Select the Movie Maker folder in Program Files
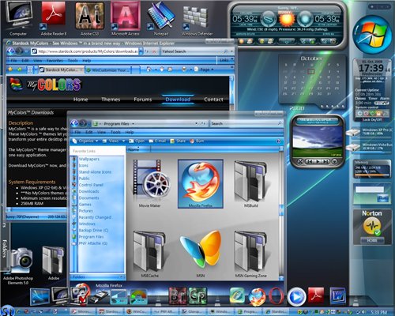 [x=150, y=183]
